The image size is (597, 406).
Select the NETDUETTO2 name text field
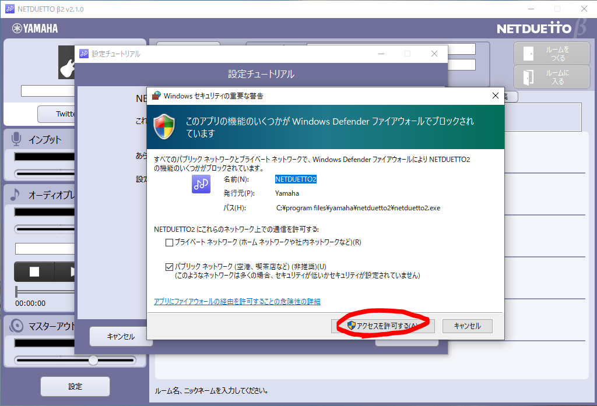pyautogui.click(x=296, y=179)
